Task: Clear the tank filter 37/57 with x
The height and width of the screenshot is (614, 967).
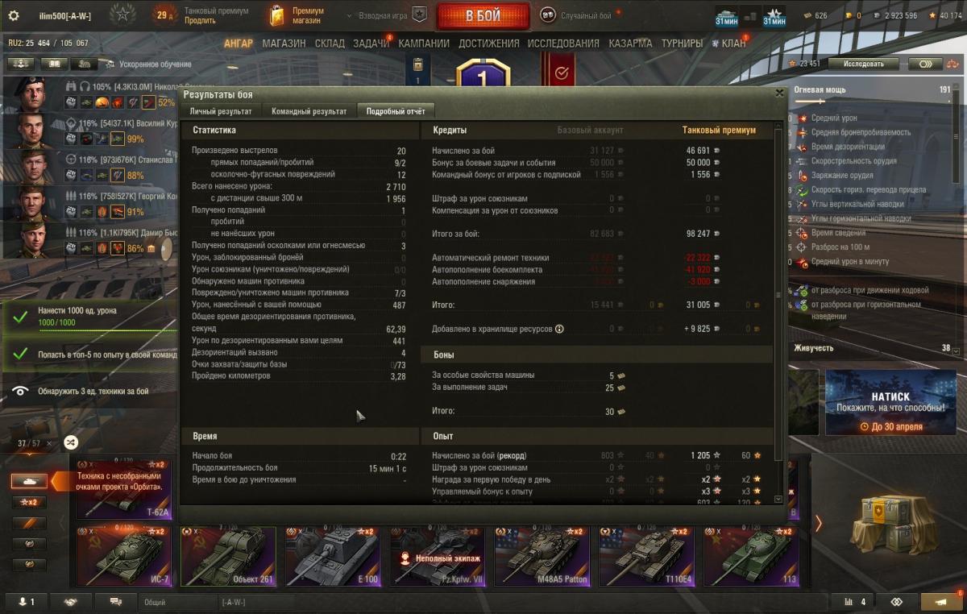Action: pos(48,443)
